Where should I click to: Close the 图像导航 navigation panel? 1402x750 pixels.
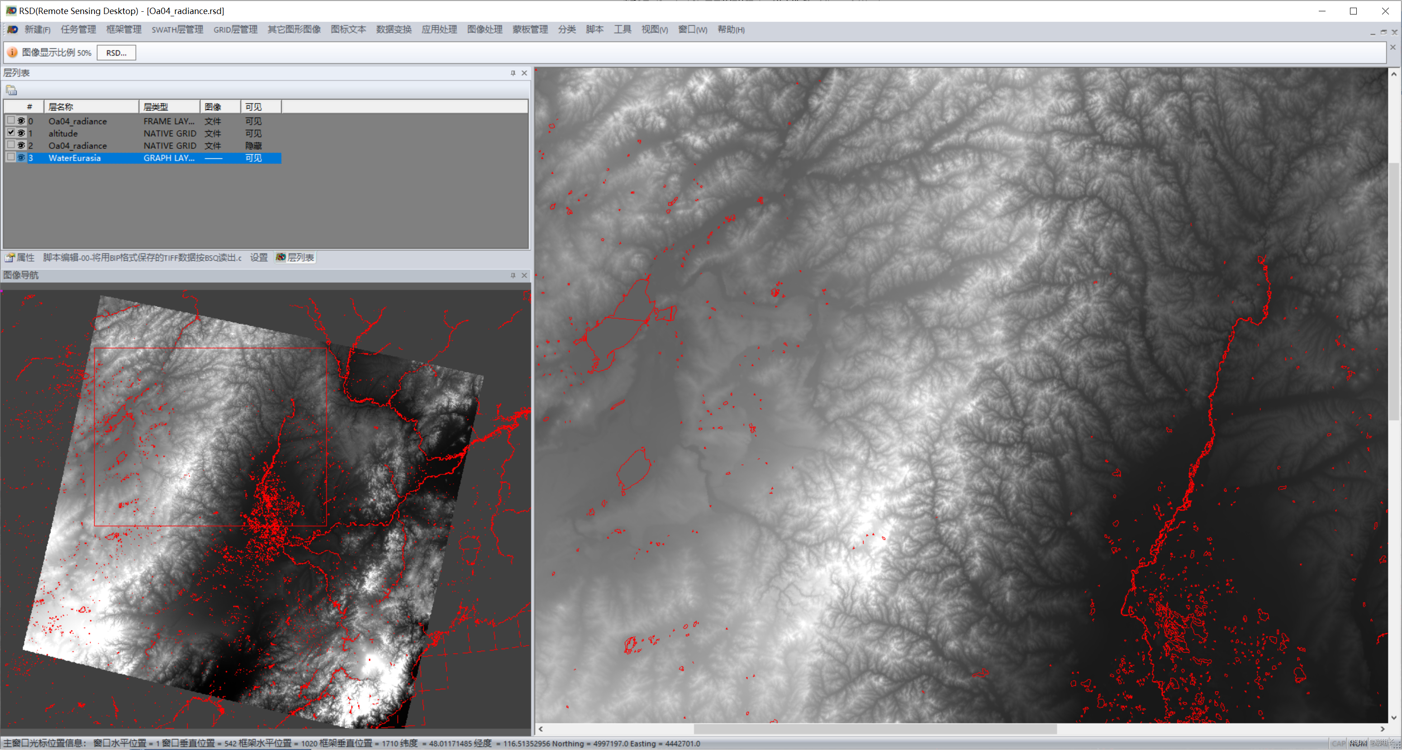[524, 276]
